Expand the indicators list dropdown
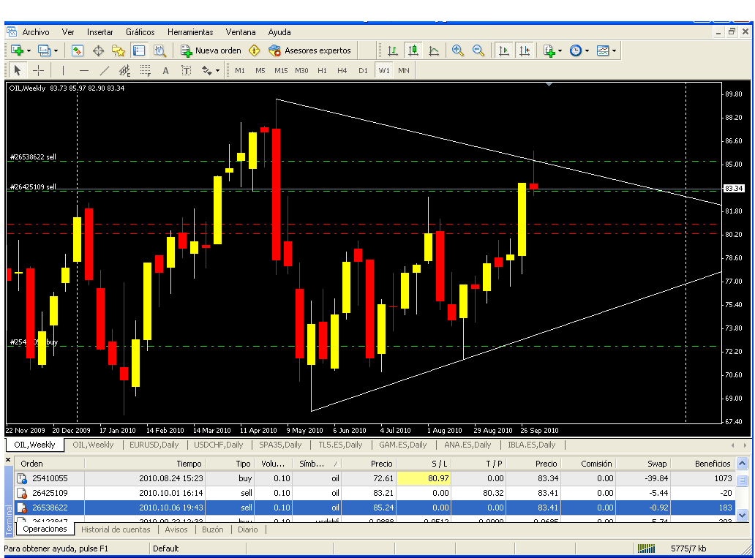Viewport: 755px width, 558px height. (560, 51)
